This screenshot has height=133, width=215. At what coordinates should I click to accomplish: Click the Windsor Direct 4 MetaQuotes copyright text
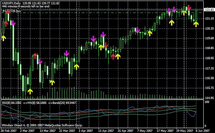[x=42, y=125]
